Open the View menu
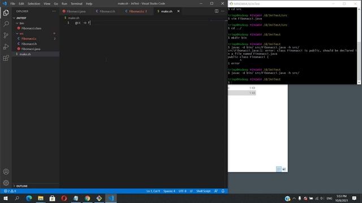This screenshot has height=203, width=362. point(47,4)
